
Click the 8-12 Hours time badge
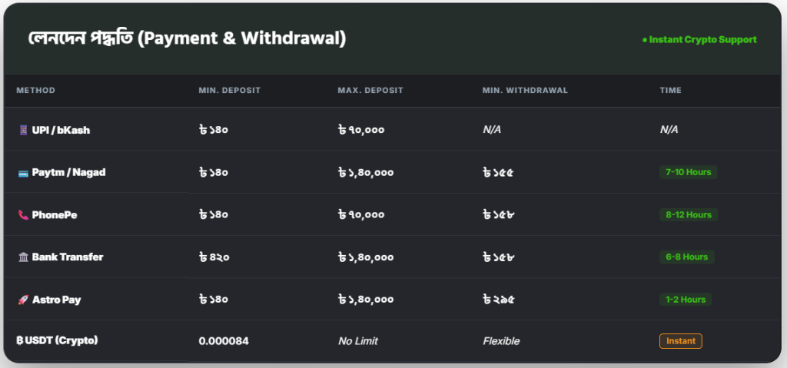689,214
